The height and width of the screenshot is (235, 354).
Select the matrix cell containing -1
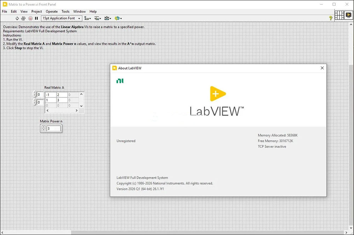click(51, 95)
